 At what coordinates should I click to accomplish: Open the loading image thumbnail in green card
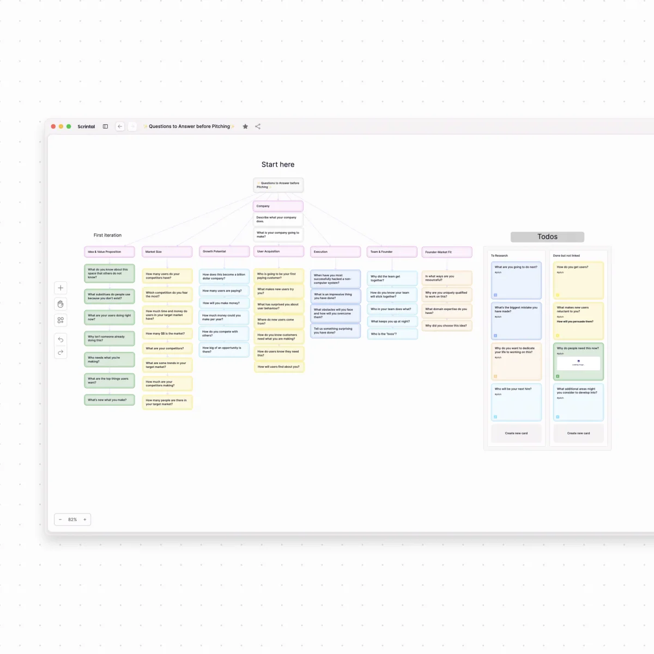[578, 363]
